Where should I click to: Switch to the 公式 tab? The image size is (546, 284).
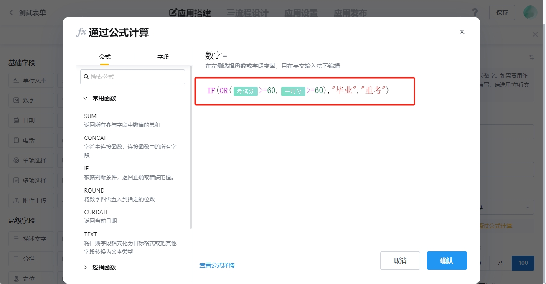[105, 57]
